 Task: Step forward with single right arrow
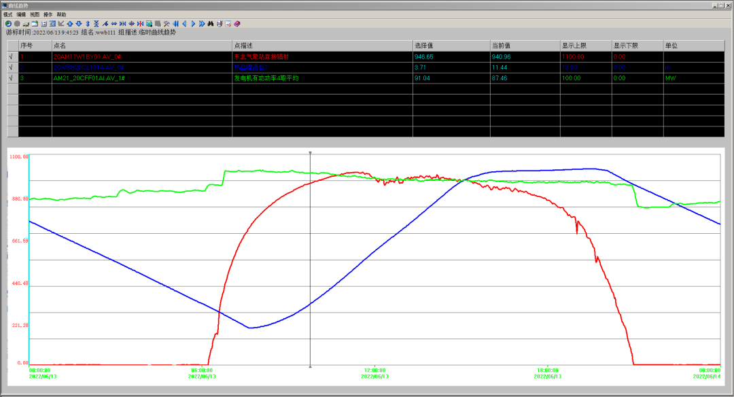click(193, 23)
